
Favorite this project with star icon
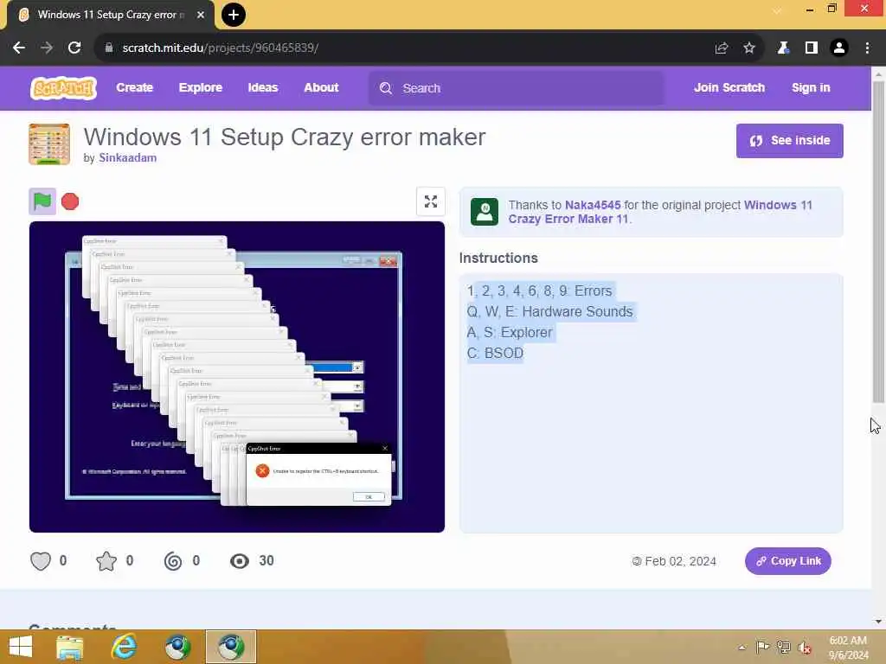pos(106,560)
